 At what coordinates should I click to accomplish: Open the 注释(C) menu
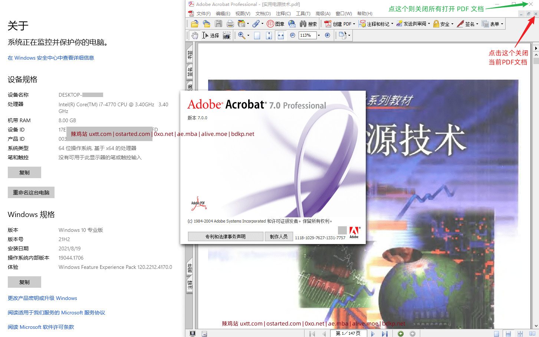coord(283,14)
